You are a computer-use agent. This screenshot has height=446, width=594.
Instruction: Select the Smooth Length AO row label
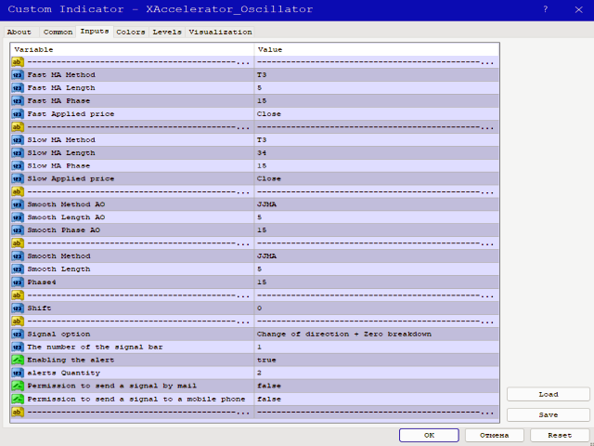[66, 217]
